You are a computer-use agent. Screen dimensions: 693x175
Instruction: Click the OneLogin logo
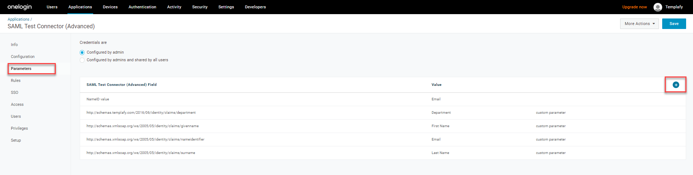20,7
